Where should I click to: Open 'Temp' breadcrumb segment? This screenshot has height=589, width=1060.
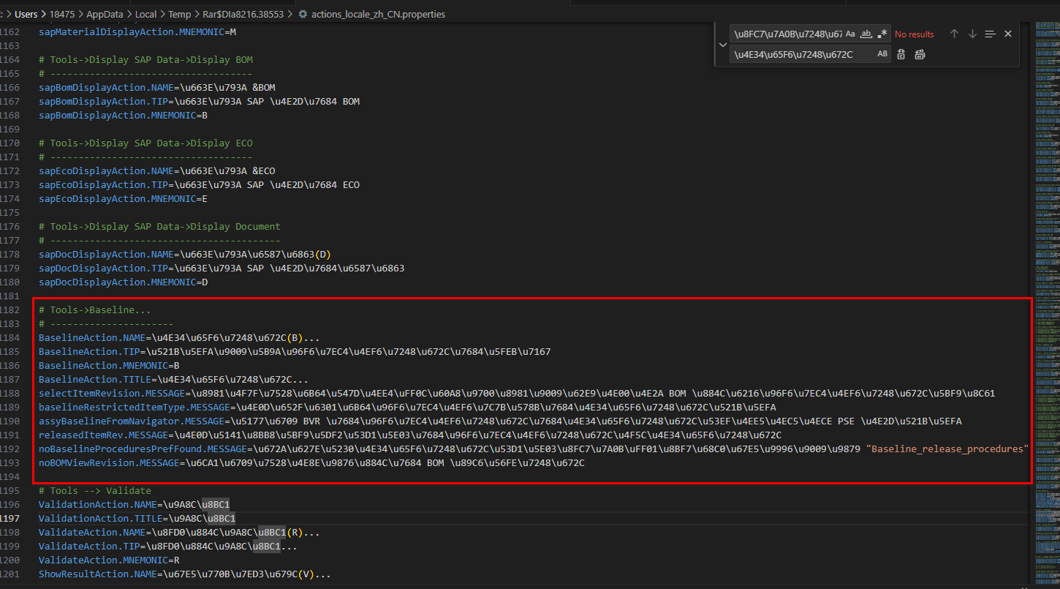tap(180, 14)
